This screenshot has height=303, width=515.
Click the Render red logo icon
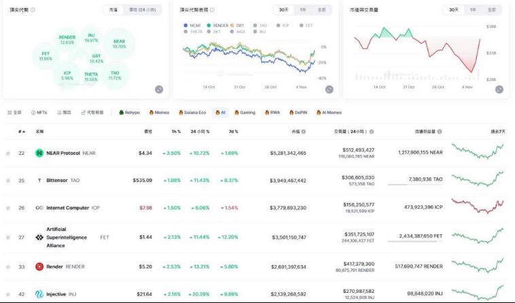pos(39,267)
